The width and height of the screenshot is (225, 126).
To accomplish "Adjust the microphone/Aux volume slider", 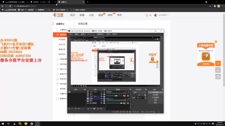I will (114, 103).
